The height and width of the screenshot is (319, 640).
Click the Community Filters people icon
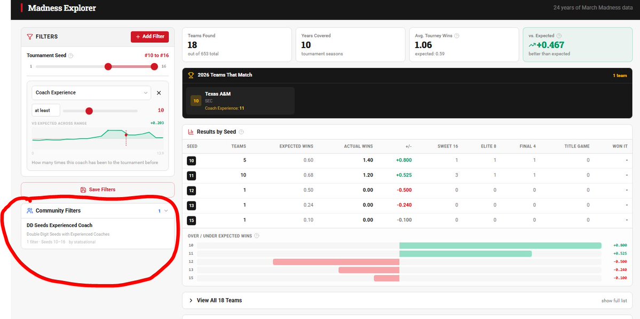click(29, 211)
